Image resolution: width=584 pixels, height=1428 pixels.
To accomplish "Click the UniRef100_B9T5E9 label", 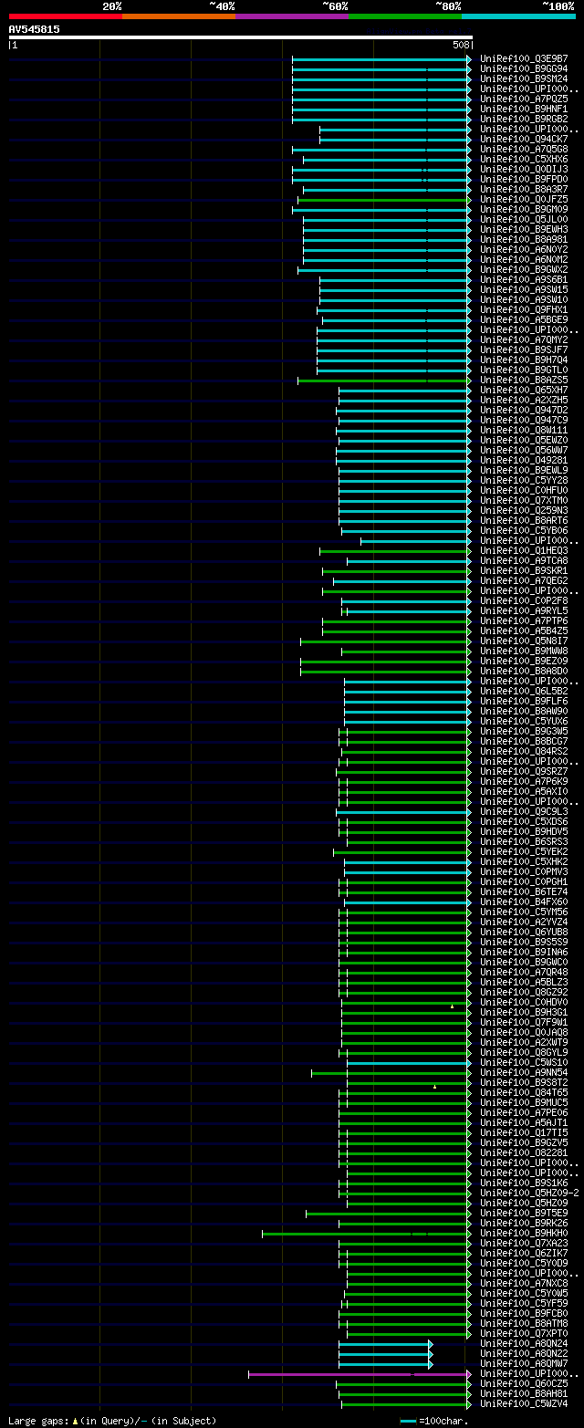I will tap(524, 1214).
